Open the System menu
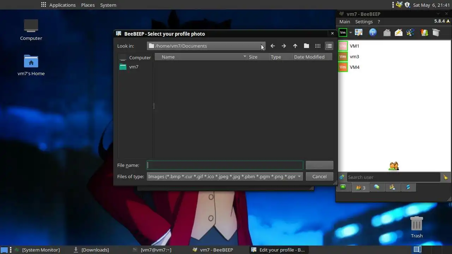Screen dimensions: 452x254 pos(108,5)
